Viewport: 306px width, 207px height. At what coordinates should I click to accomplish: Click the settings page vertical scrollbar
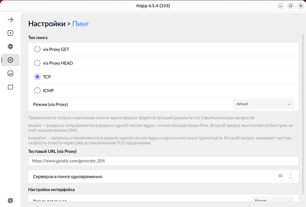click(x=303, y=114)
